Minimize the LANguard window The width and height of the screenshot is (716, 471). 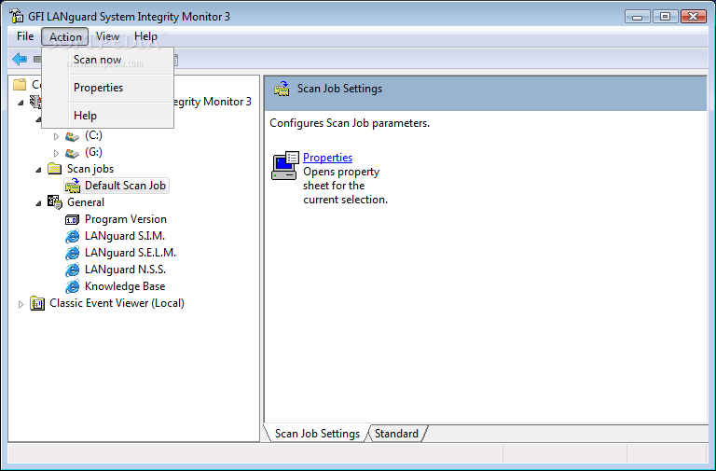click(x=638, y=17)
